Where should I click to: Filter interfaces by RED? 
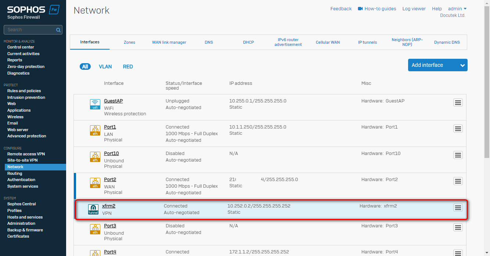tap(128, 66)
